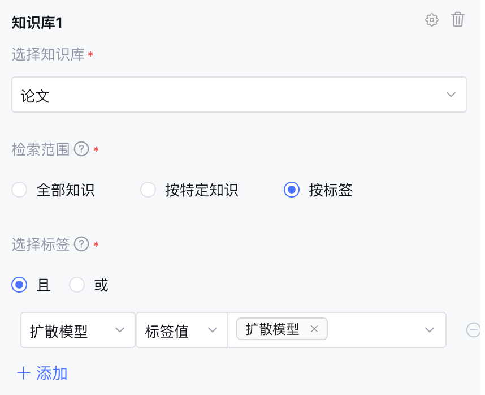Select the 全部知识 radio option

(20, 190)
